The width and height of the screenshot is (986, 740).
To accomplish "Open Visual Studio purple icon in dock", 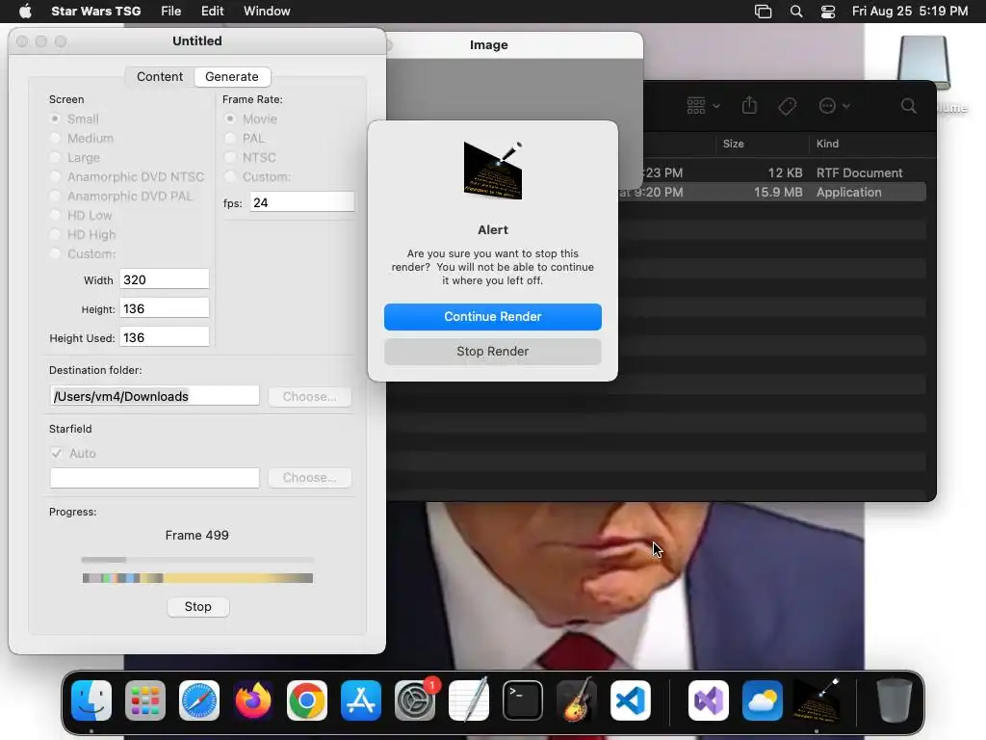I will coord(709,700).
